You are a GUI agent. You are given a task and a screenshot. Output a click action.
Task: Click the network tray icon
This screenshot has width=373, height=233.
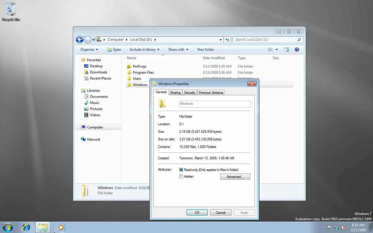pyautogui.click(x=337, y=228)
